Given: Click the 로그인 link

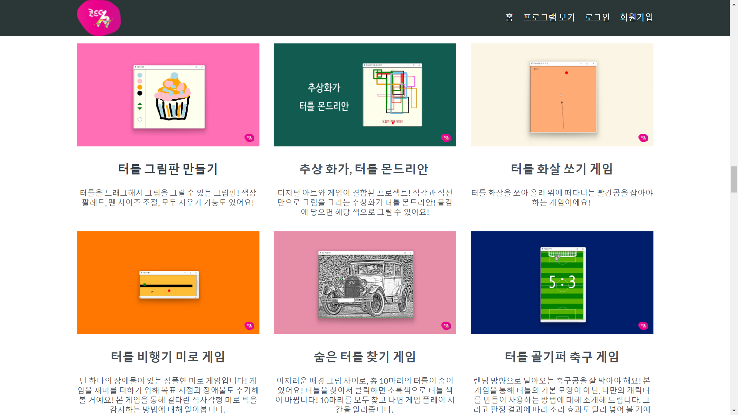Looking at the screenshot, I should (597, 17).
